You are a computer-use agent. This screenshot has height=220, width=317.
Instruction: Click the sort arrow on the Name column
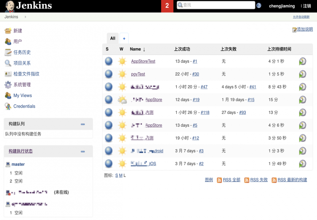pyautogui.click(x=145, y=49)
